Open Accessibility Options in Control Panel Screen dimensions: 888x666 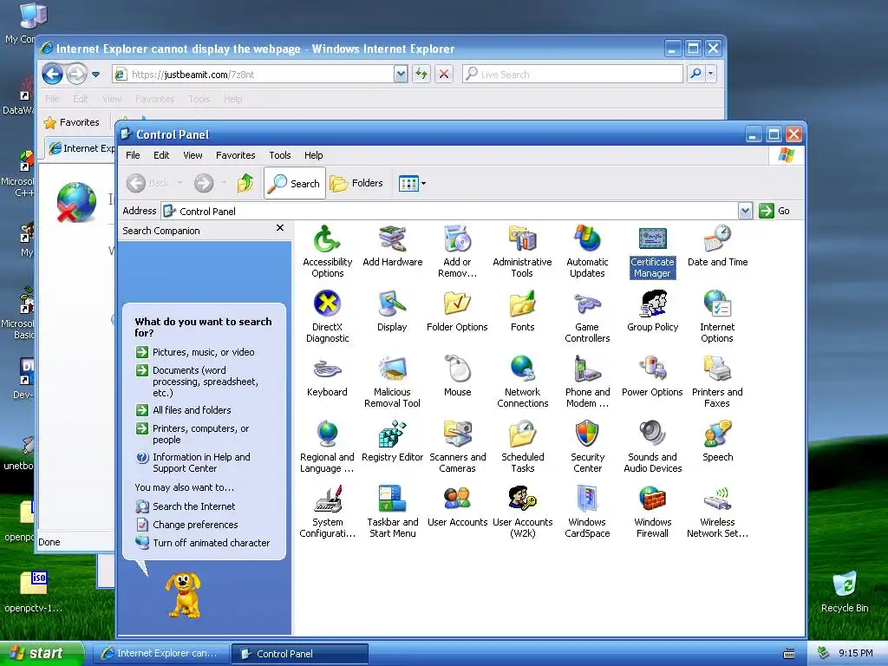tap(327, 251)
